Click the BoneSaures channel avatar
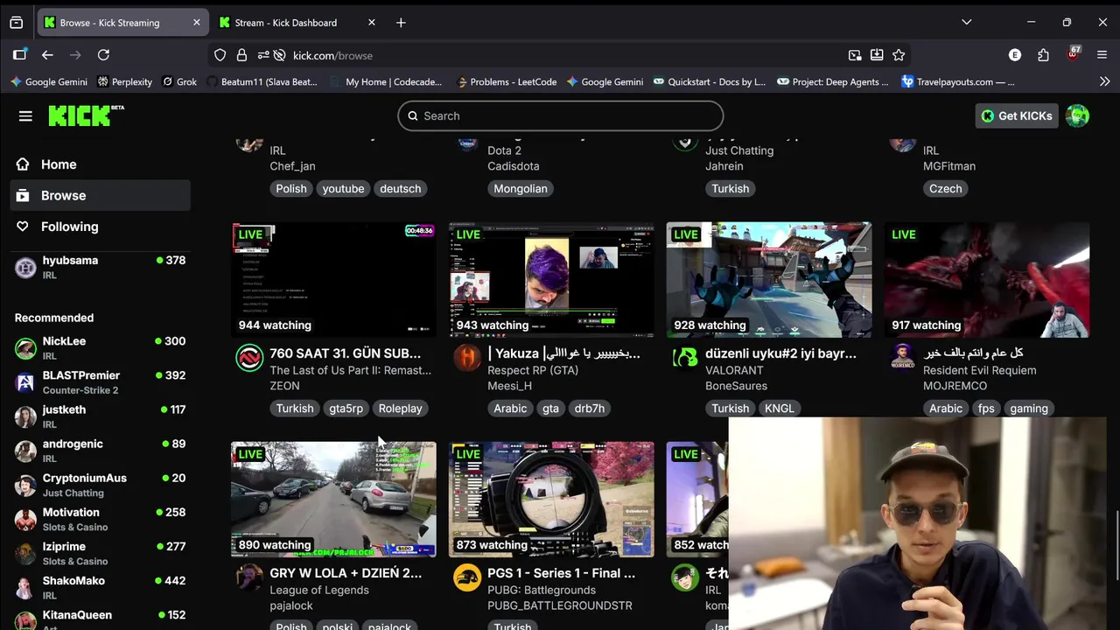 click(685, 357)
